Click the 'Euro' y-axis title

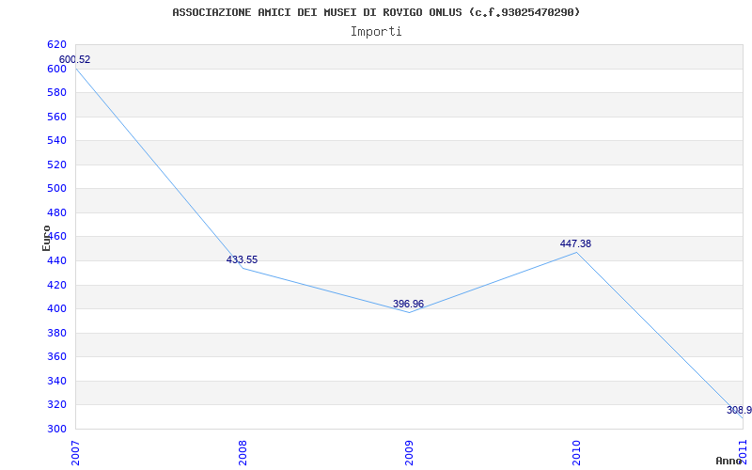46,239
